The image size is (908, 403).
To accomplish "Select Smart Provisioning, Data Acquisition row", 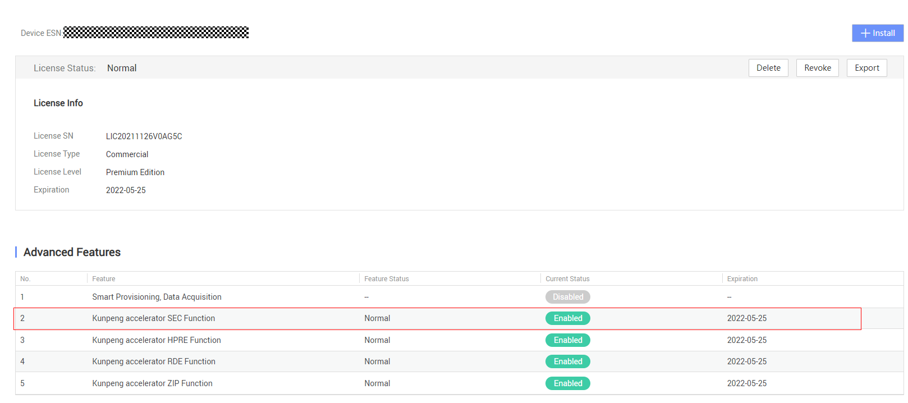I will point(459,297).
